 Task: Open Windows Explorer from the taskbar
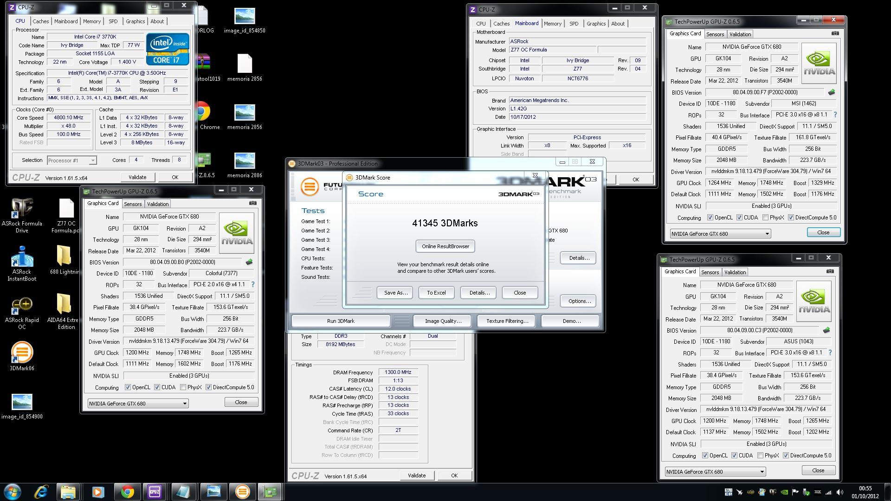click(68, 492)
